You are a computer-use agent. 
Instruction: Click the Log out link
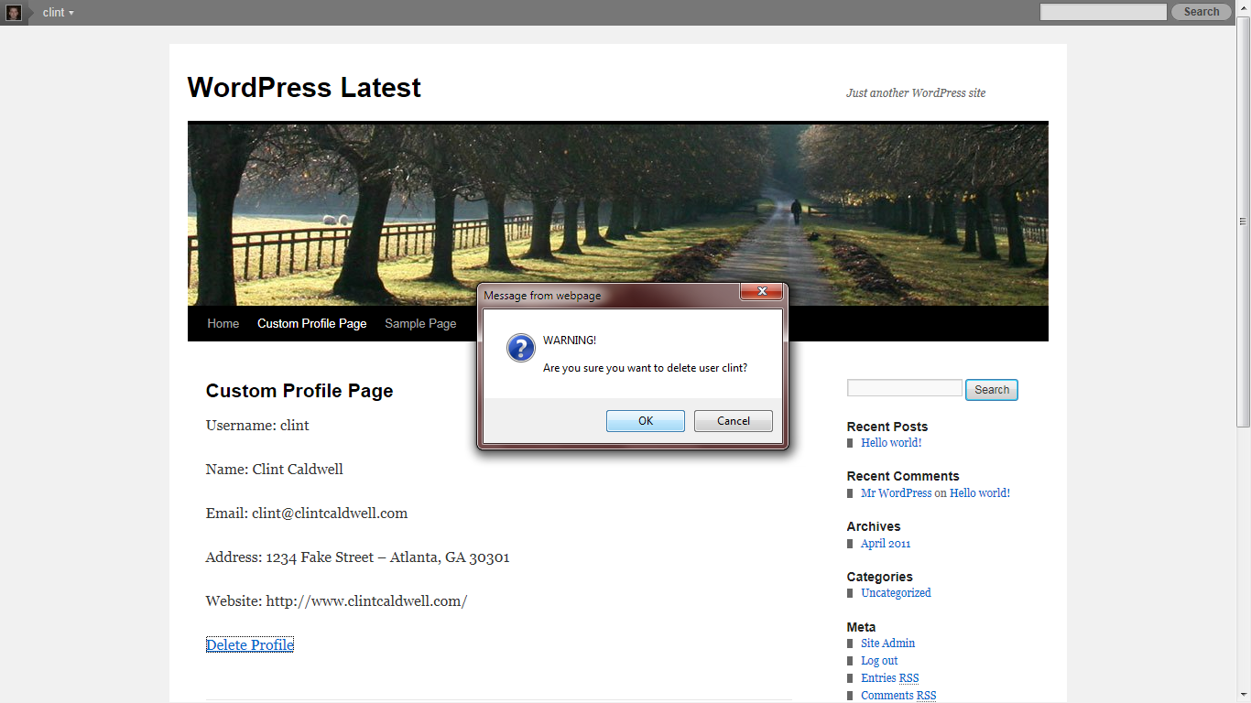[879, 661]
